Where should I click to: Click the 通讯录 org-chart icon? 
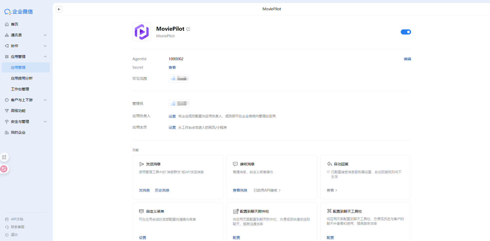(7, 35)
